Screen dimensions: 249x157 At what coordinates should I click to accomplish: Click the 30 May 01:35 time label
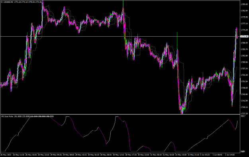94,155
